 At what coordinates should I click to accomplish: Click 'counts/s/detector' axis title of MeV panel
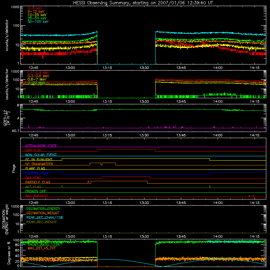[7, 84]
